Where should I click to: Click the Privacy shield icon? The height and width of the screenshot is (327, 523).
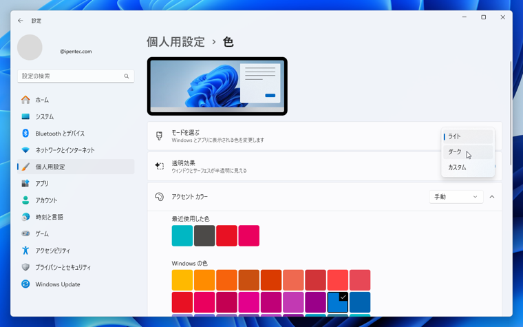25,267
